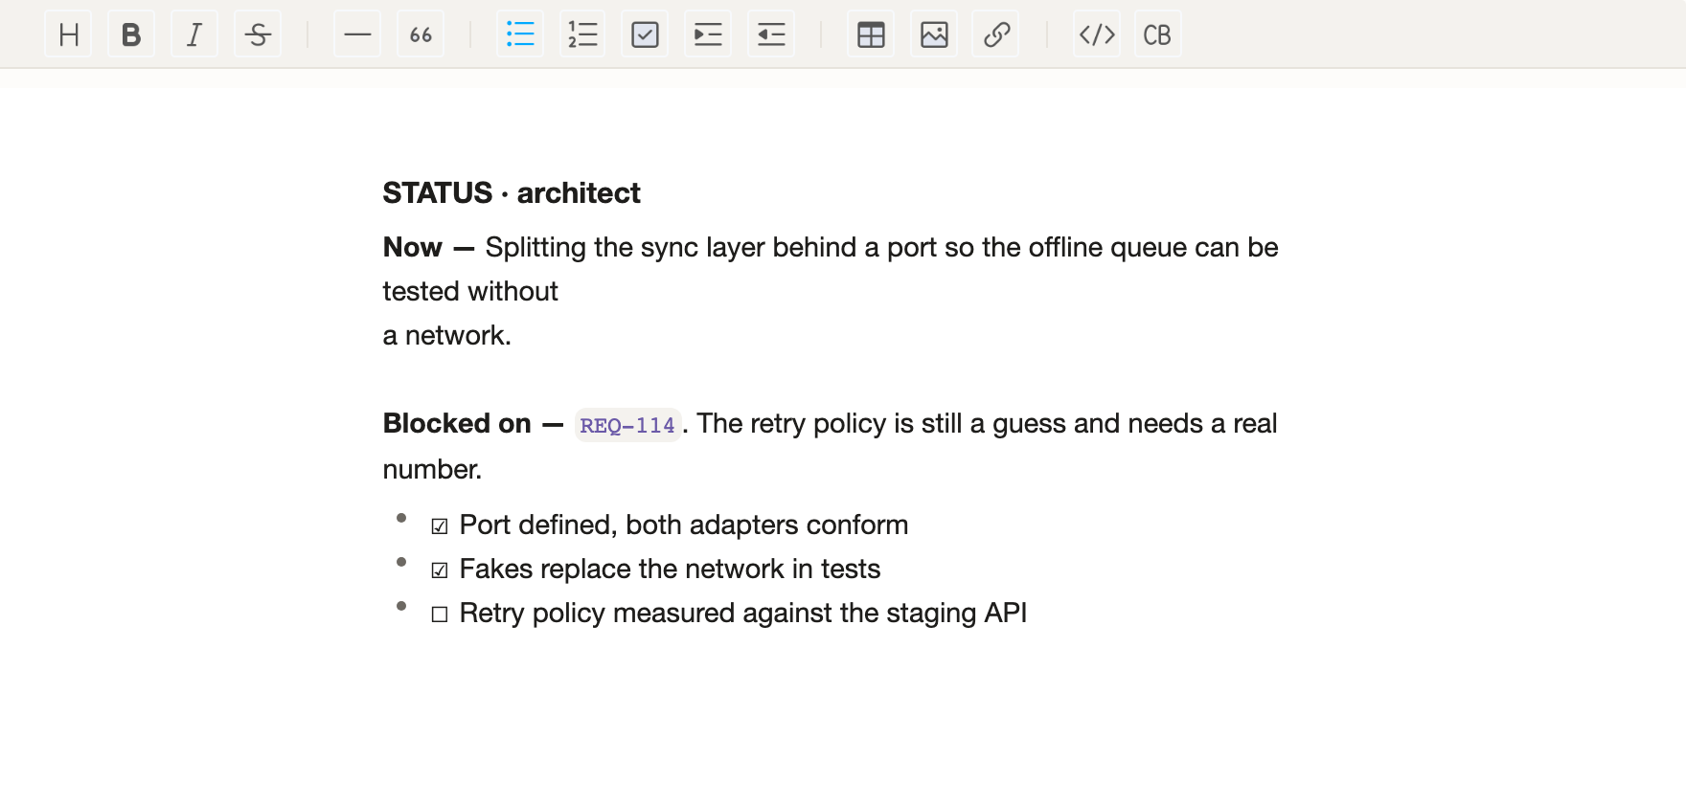Insert a code block with CB
Screen dimensions: 1686x804
[x=1158, y=34]
